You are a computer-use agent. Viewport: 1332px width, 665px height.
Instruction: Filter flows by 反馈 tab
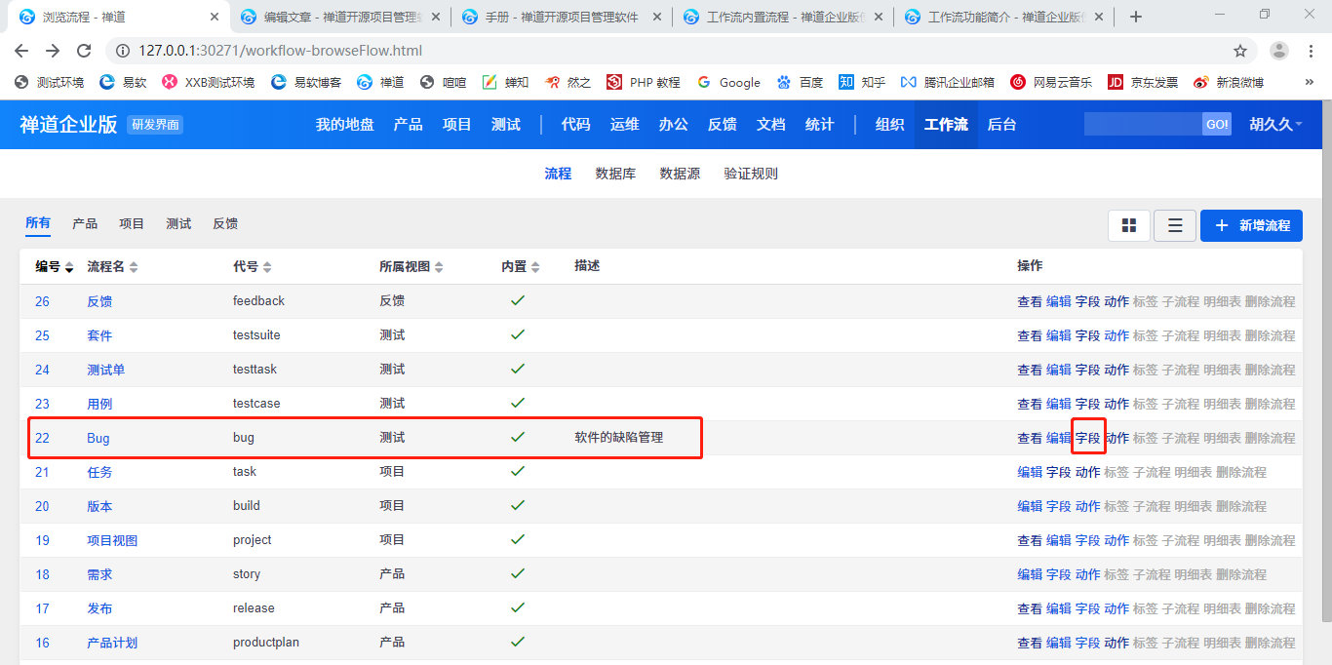[x=225, y=223]
